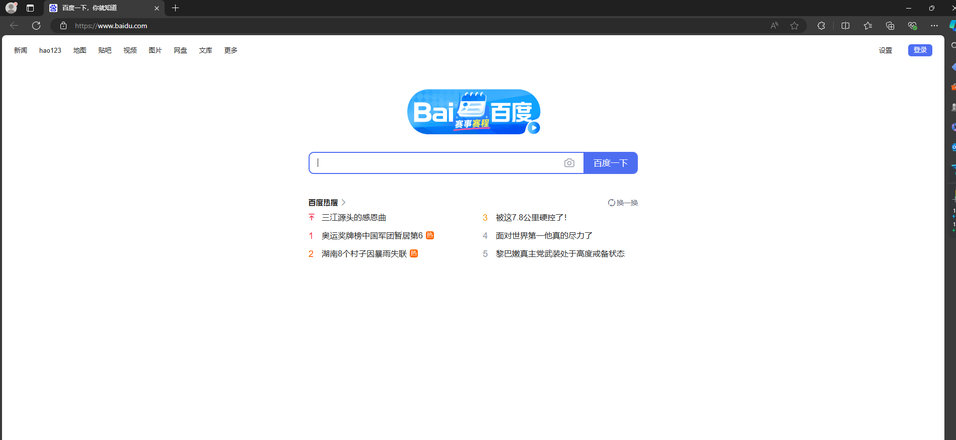956x440 pixels.
Task: Click the 登录 button
Action: (920, 50)
